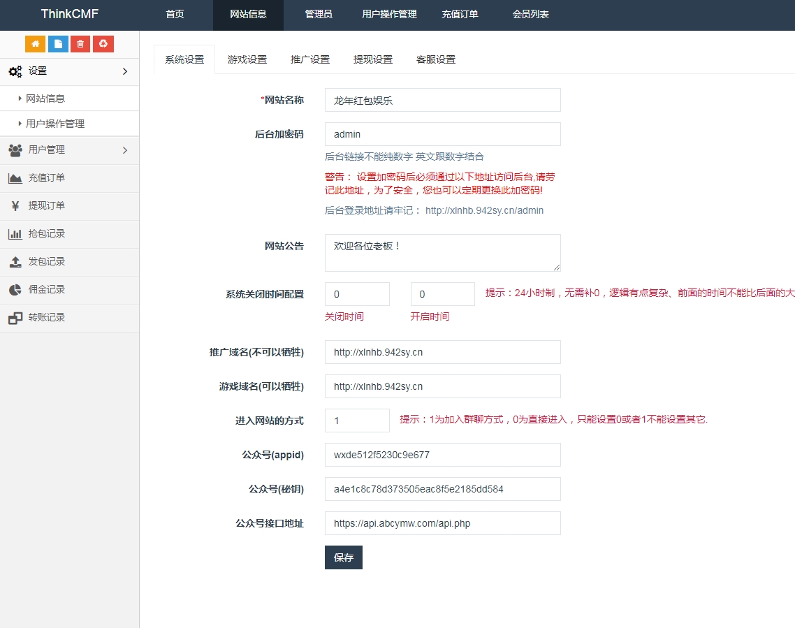Expand the 设置 sidebar section
Screen dimensions: 795x628
tap(69, 71)
